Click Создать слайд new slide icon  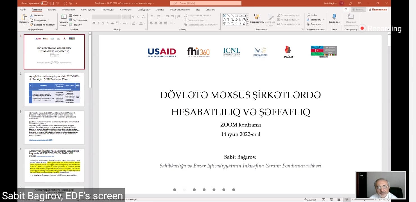point(64,17)
